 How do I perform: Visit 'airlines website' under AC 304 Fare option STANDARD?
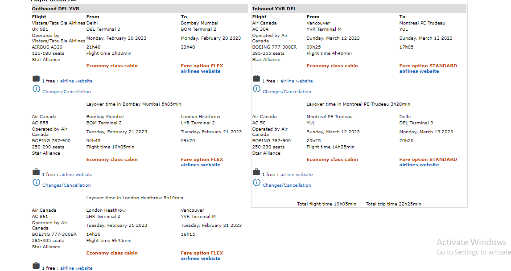[419, 71]
